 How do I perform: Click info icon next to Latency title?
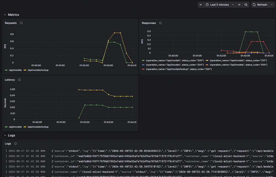click(19, 80)
